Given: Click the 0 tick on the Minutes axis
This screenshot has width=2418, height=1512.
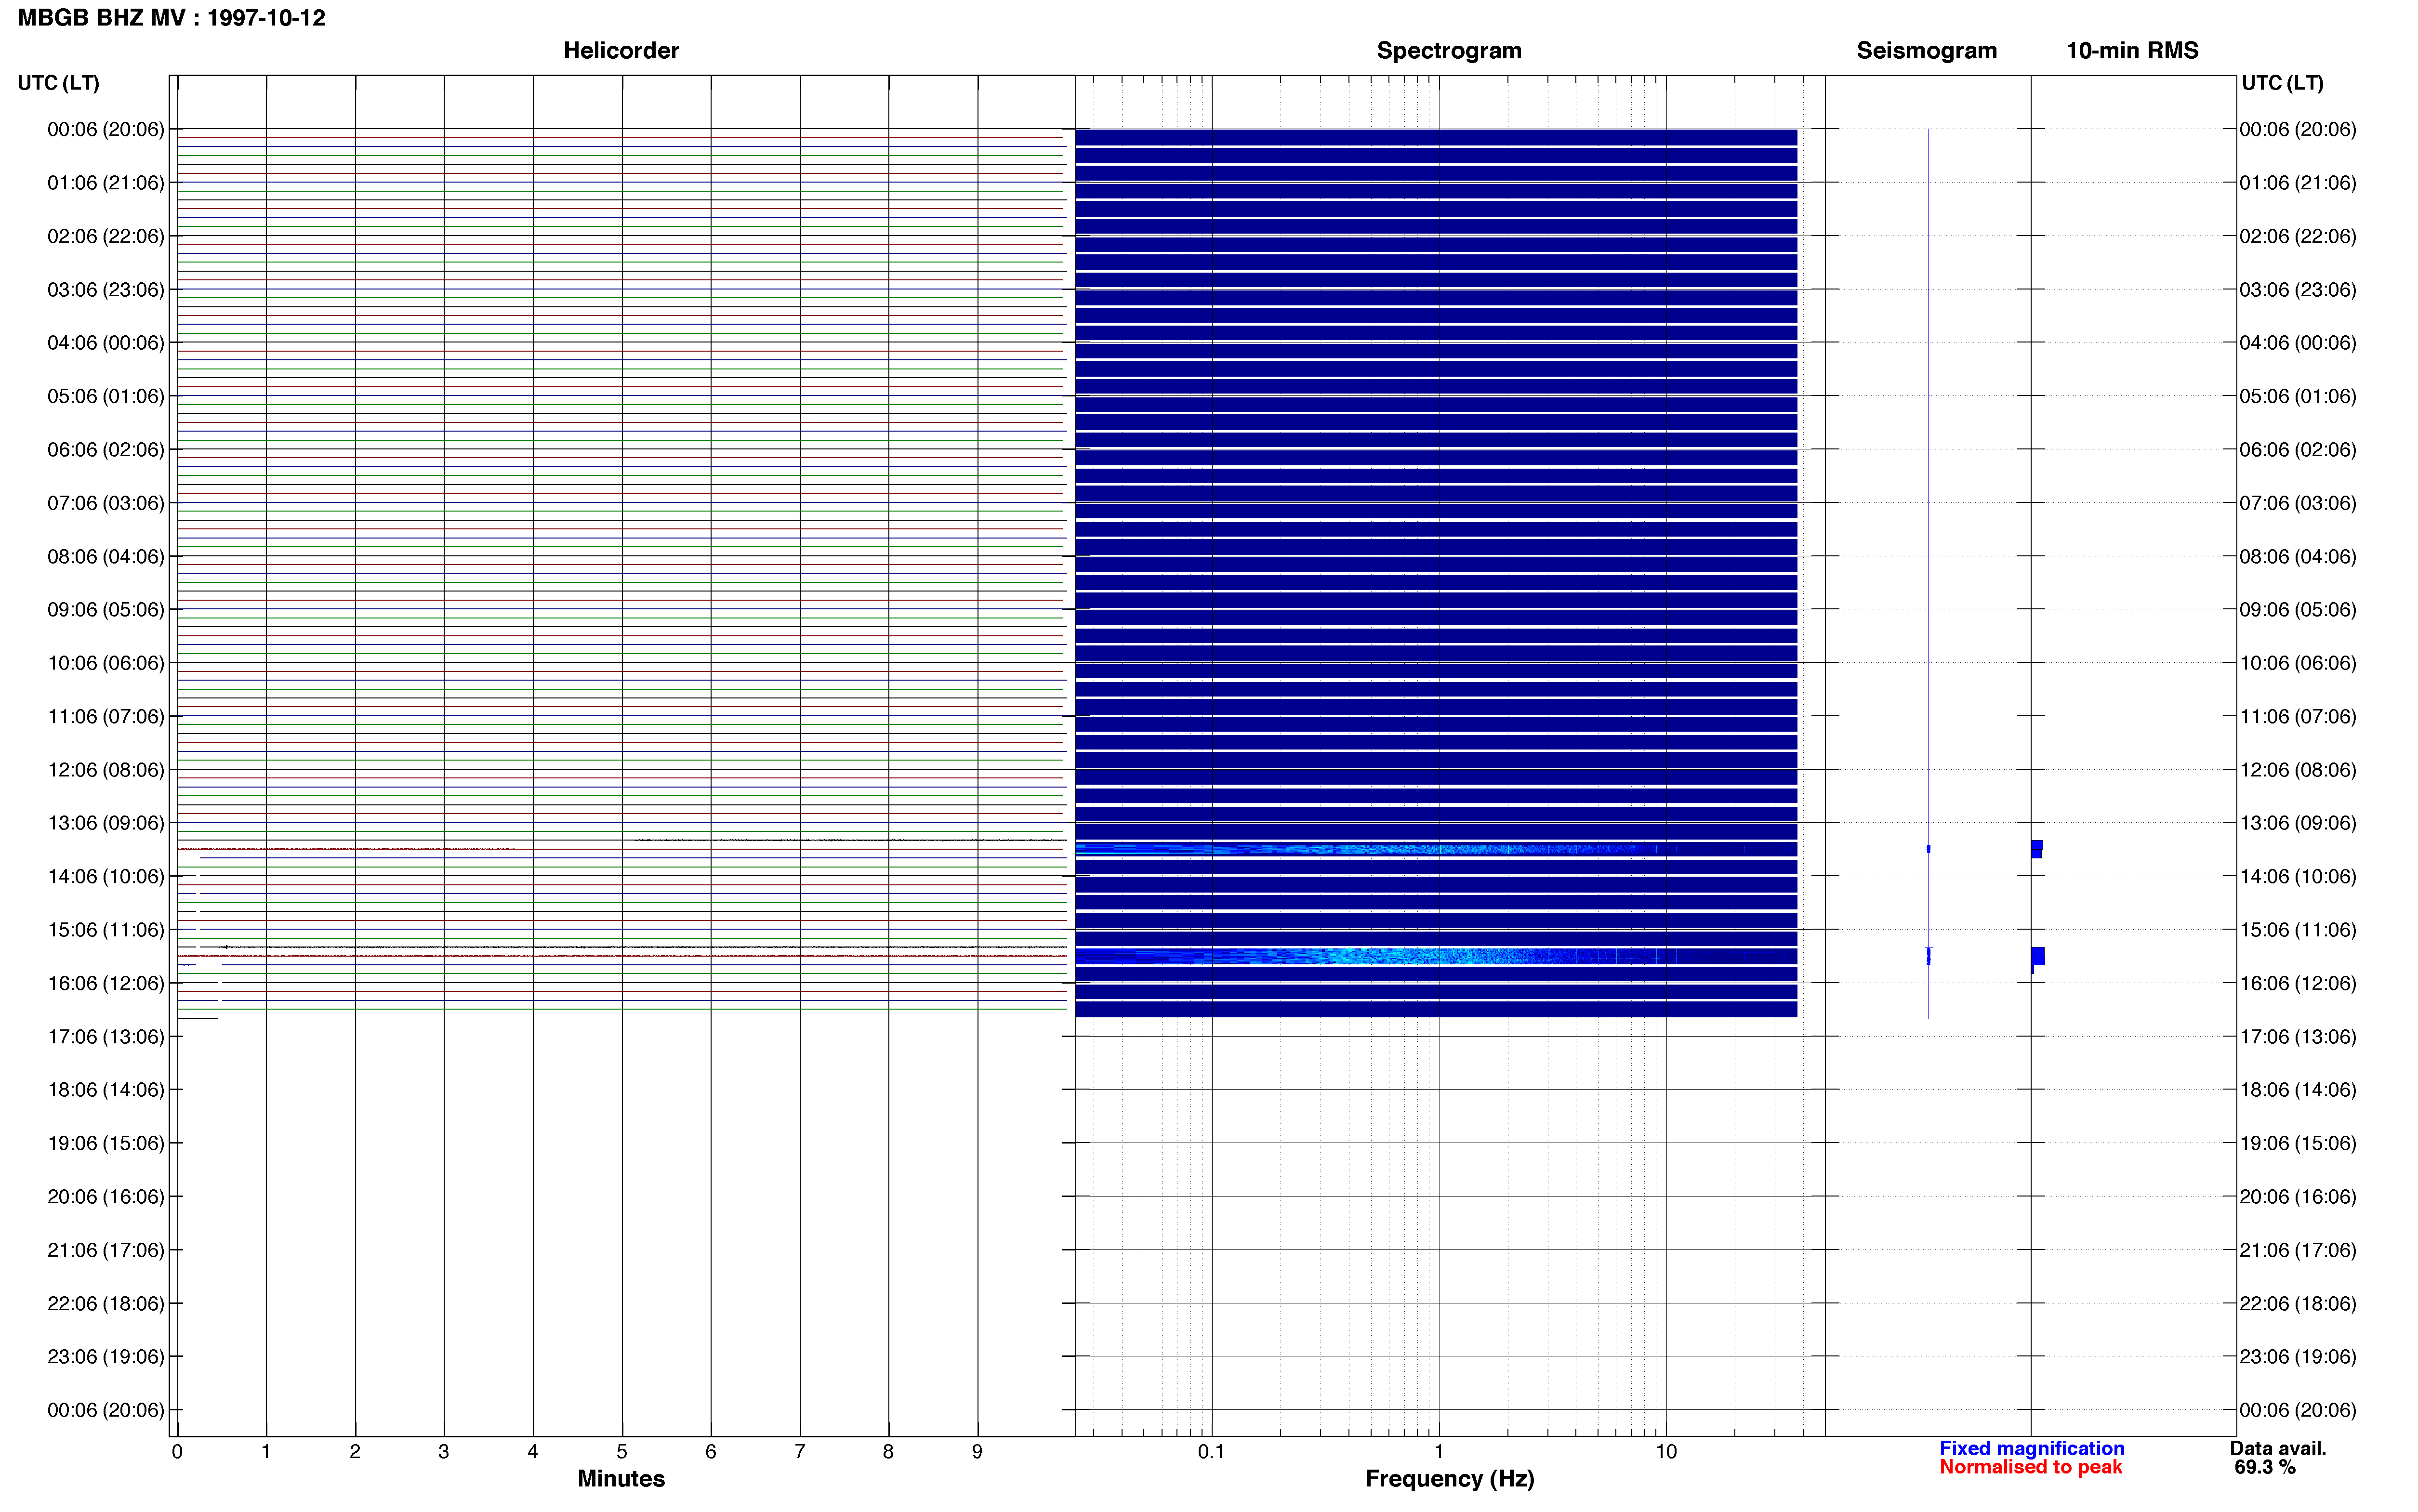Looking at the screenshot, I should [x=177, y=1451].
